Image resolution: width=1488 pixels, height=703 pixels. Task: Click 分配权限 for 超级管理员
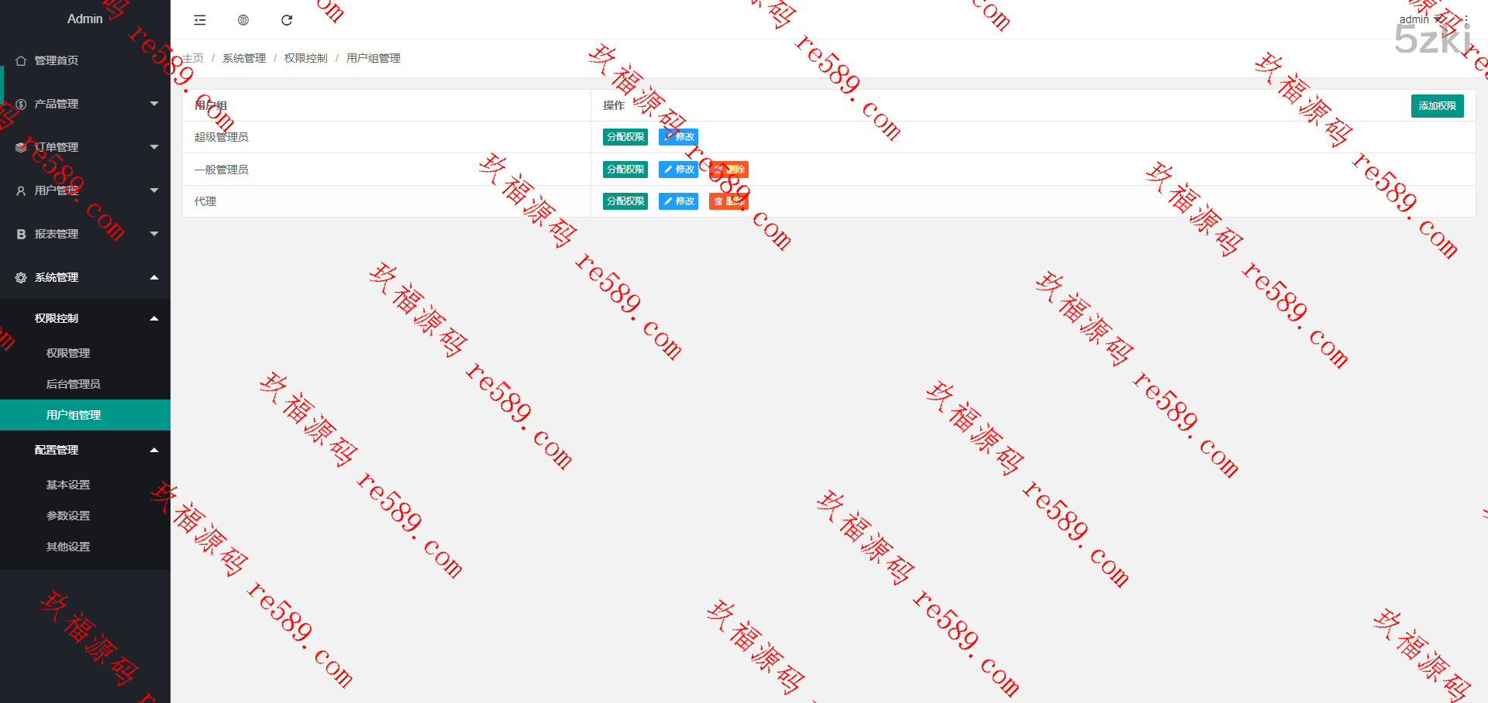click(625, 137)
